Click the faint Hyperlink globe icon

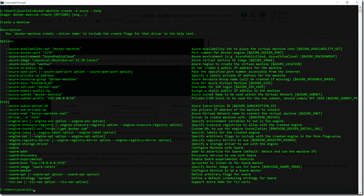244,16
